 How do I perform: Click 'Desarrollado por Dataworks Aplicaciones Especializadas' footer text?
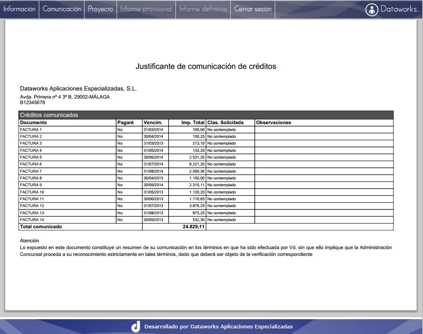coord(219,326)
